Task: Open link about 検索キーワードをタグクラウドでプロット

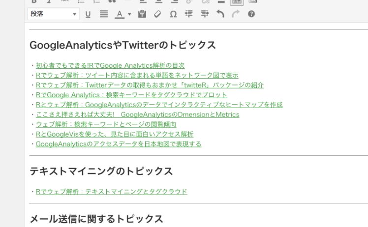Action: pos(131,95)
